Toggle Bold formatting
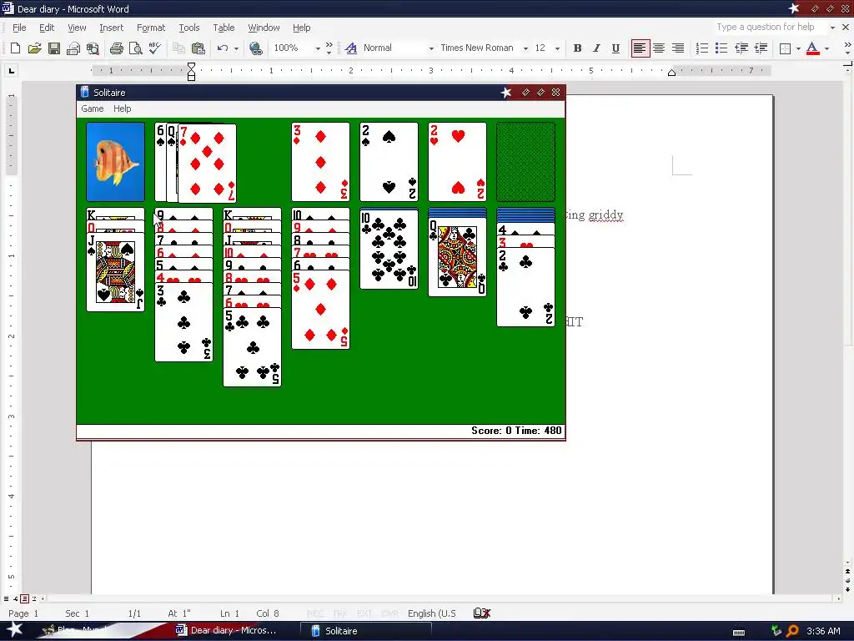This screenshot has height=641, width=854. (x=578, y=48)
